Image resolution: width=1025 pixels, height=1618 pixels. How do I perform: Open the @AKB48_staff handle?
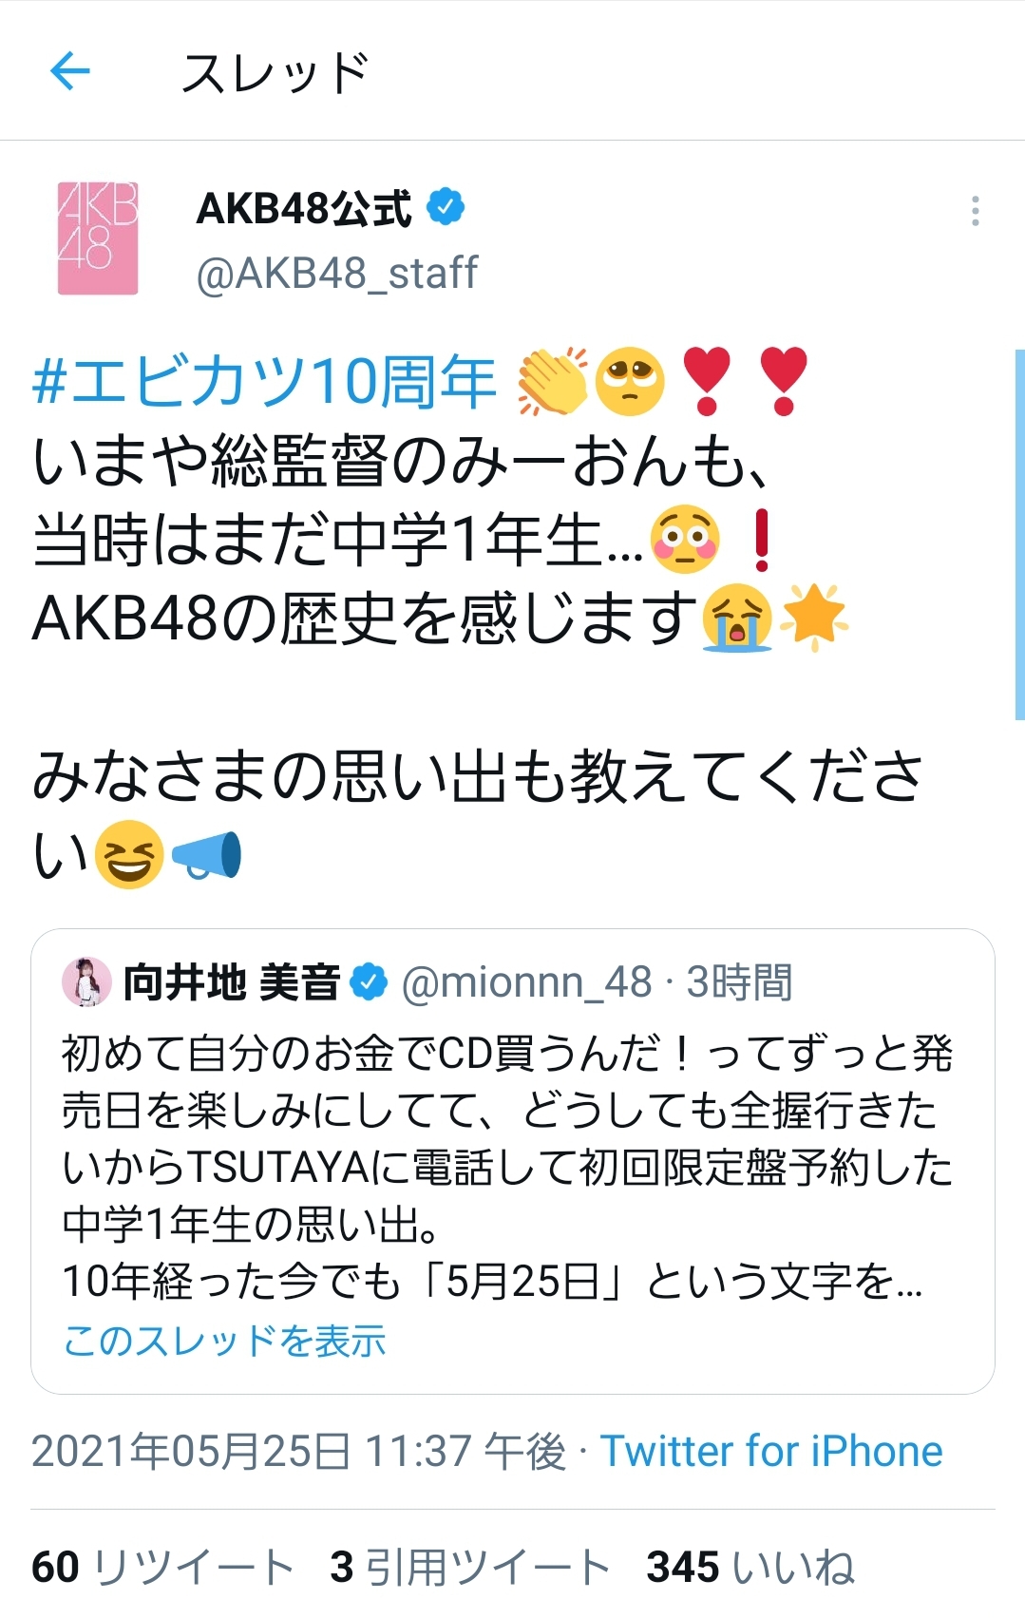click(337, 273)
